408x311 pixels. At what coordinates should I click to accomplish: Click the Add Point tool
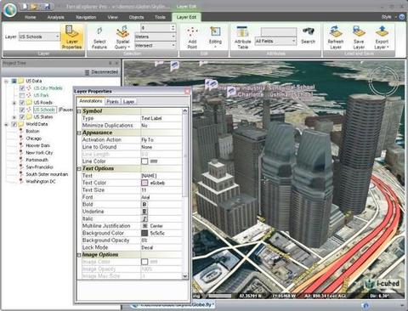[192, 37]
